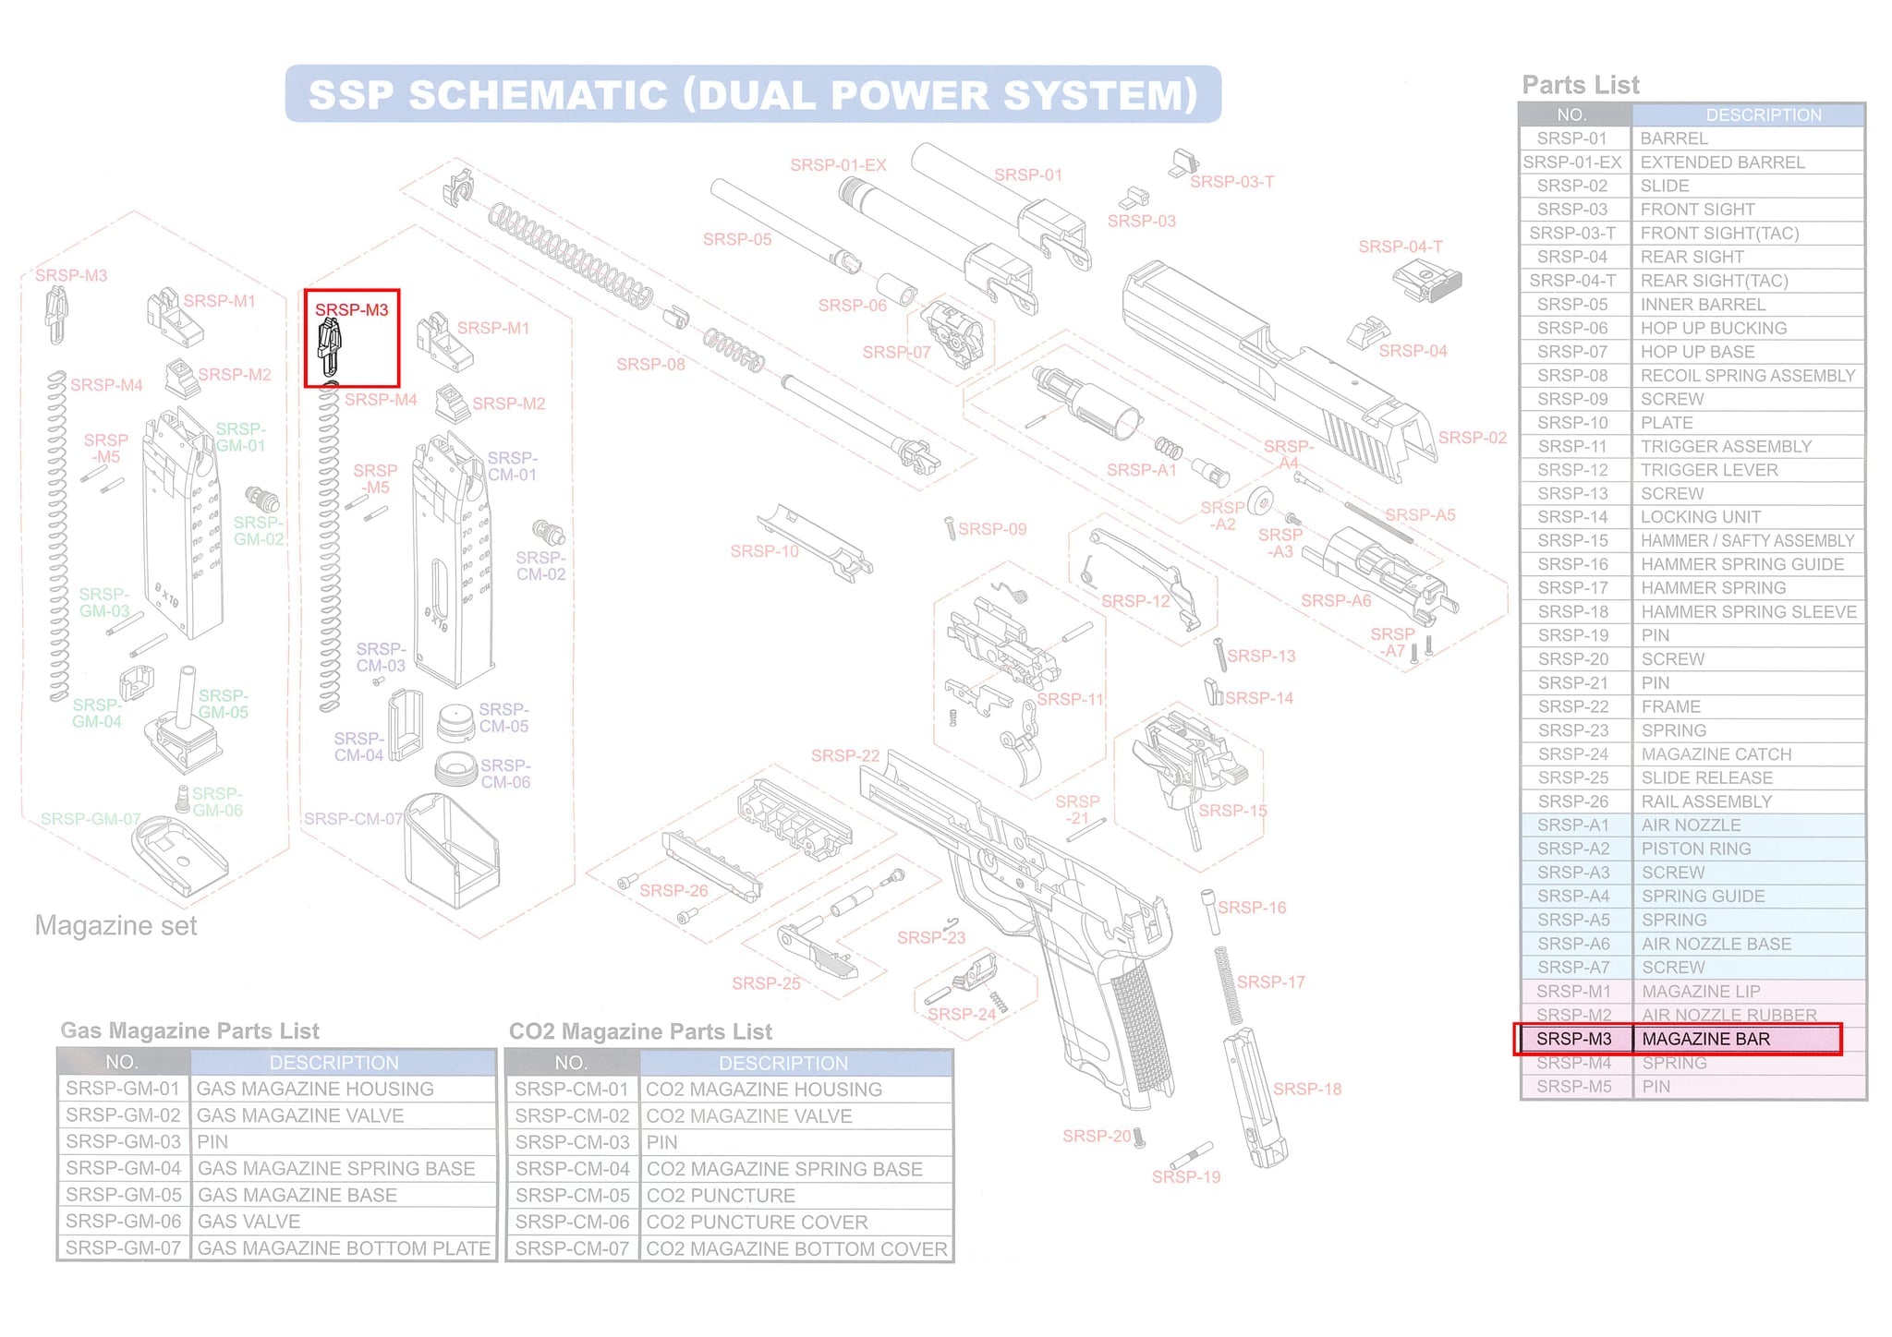Click the SRSP-15 hammer assembly drawing

1192,766
